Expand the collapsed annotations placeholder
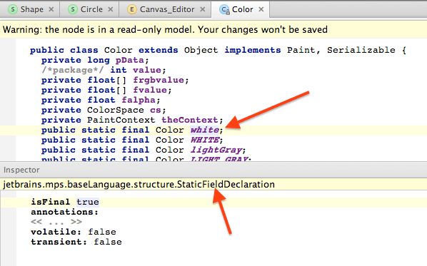 (x=56, y=222)
